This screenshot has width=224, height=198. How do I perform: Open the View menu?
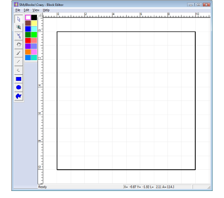[36, 10]
